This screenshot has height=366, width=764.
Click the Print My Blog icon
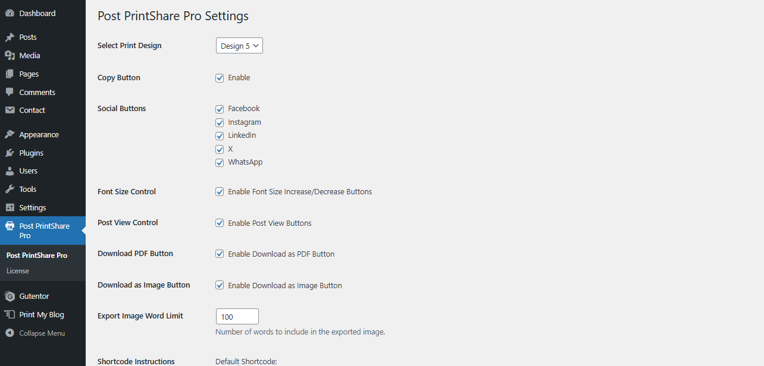click(10, 314)
